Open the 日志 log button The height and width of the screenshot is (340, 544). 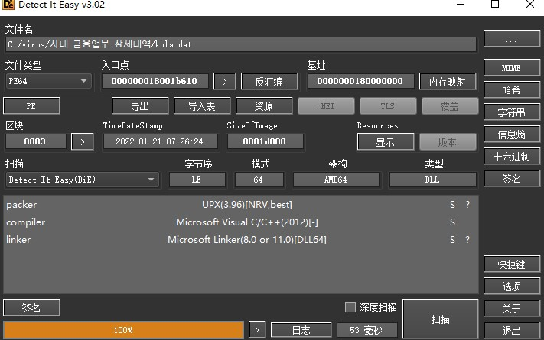click(x=301, y=330)
